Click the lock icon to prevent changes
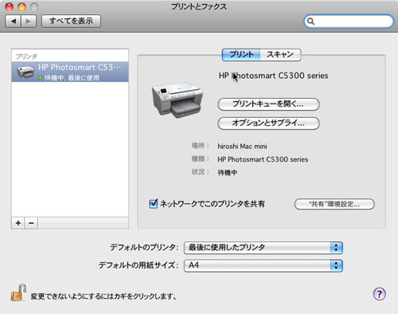Image resolution: width=398 pixels, height=314 pixels. click(18, 292)
